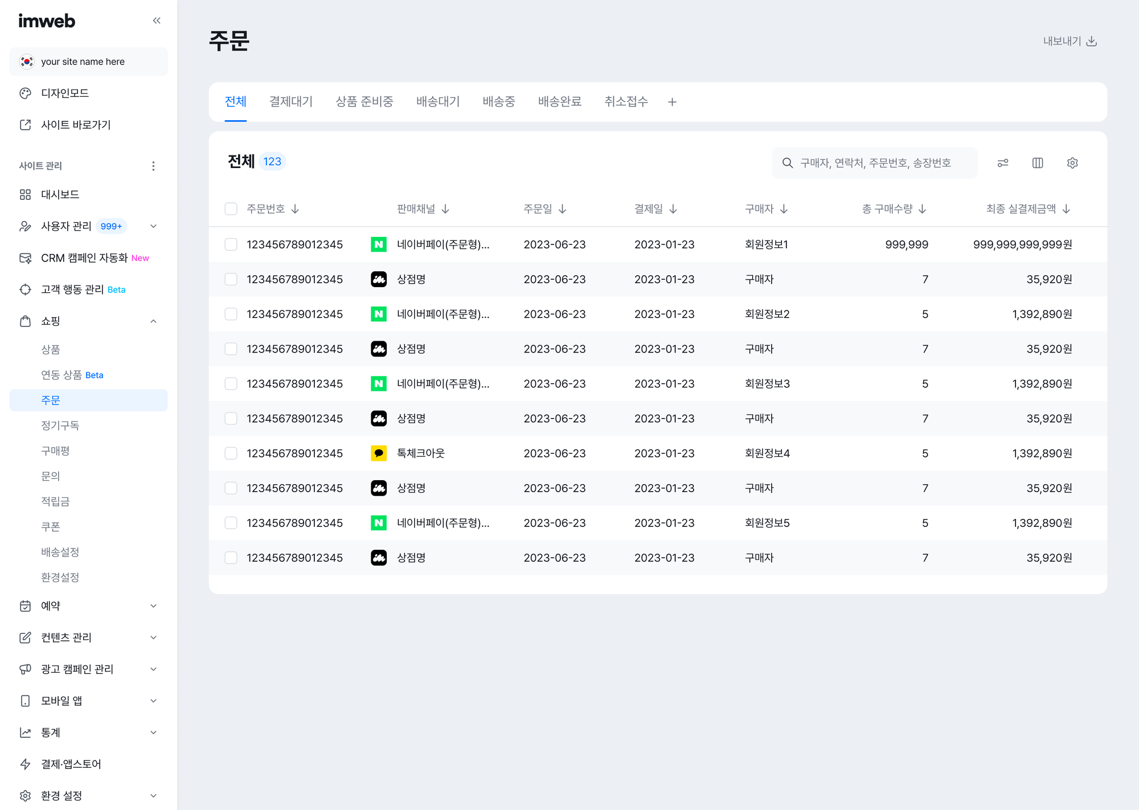Check the 회원정보2 order row checkbox
The image size is (1139, 810).
[231, 314]
